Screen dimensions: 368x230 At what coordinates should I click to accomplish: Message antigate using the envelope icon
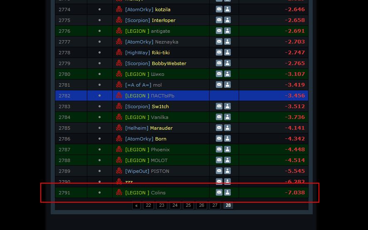point(219,31)
